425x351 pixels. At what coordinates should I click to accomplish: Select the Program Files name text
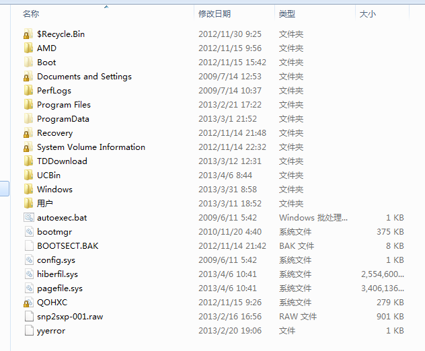click(x=64, y=105)
